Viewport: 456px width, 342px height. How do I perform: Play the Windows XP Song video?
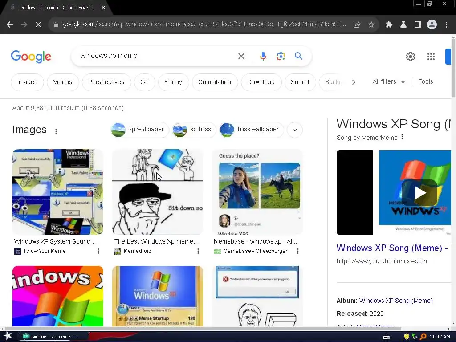coord(419,193)
